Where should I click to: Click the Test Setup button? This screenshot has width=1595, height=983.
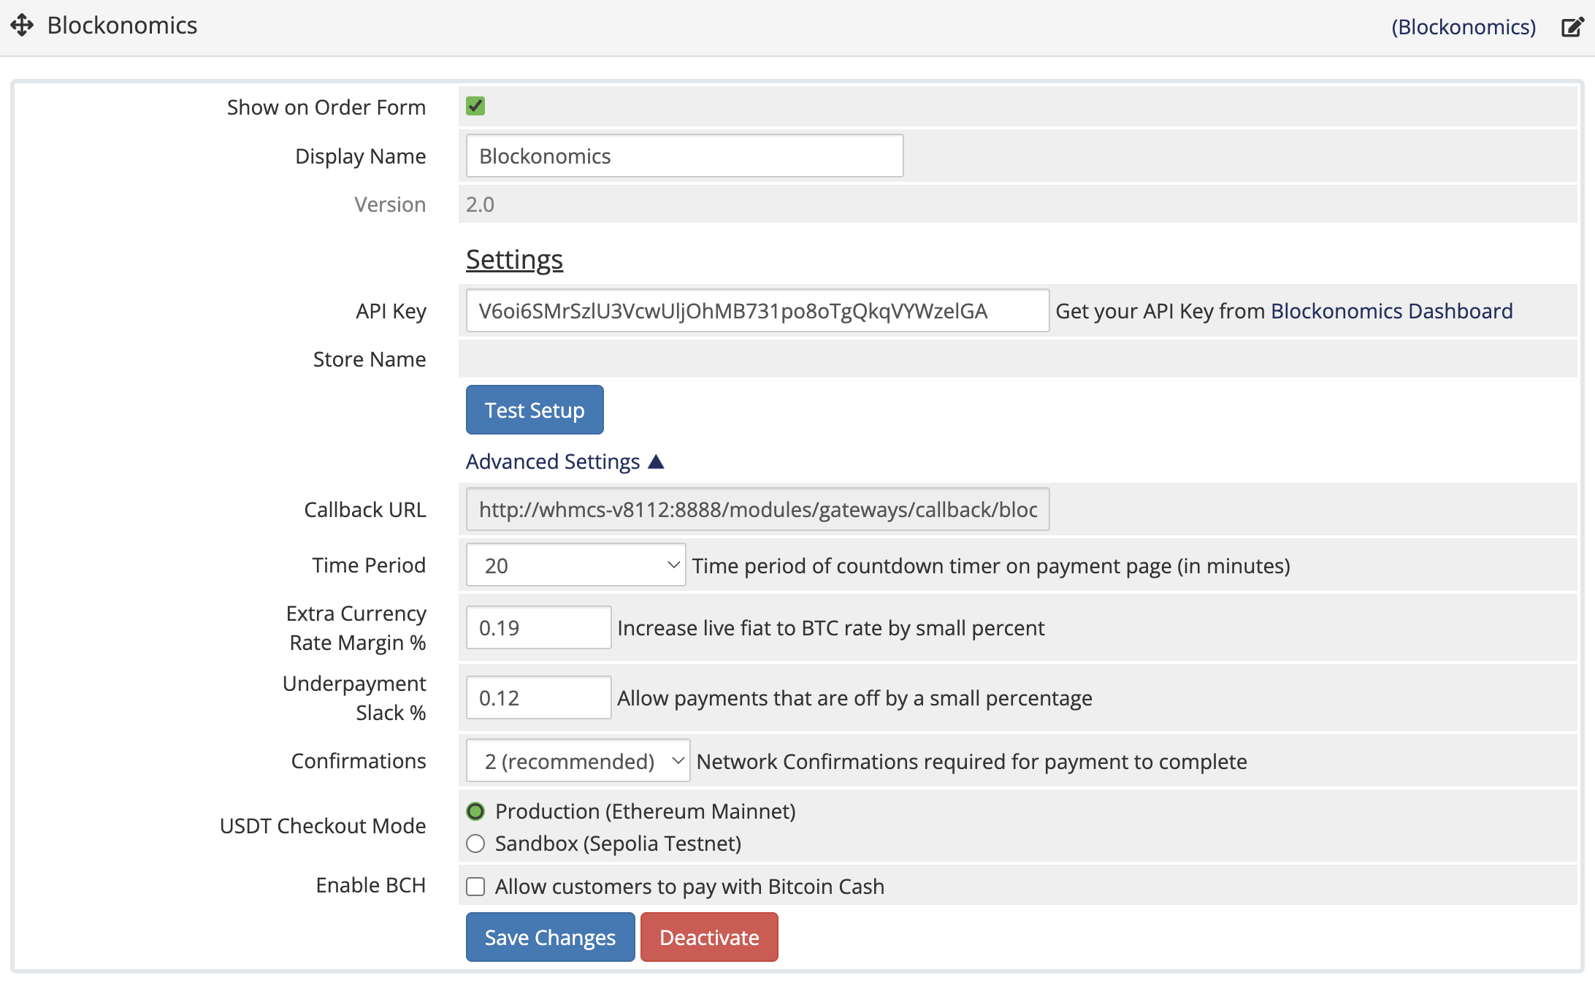(535, 410)
